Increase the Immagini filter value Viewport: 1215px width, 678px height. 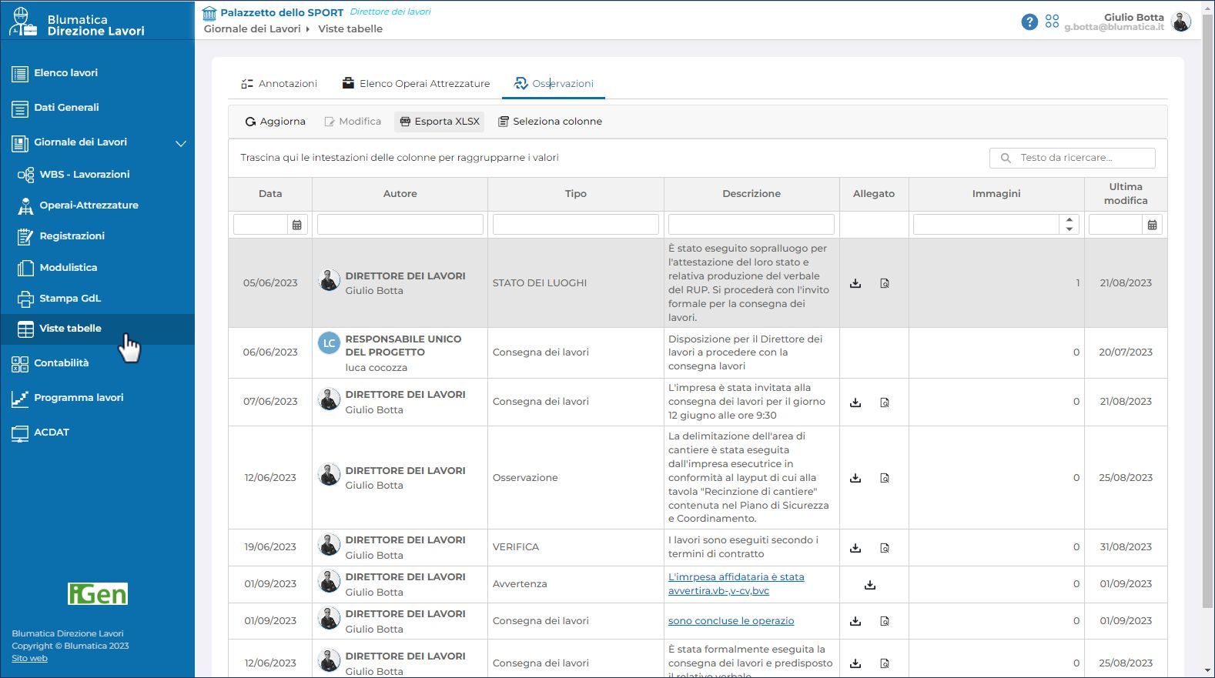click(1069, 220)
